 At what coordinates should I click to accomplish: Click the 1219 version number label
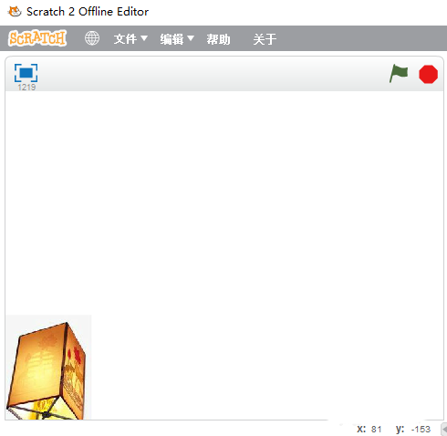pyautogui.click(x=26, y=88)
